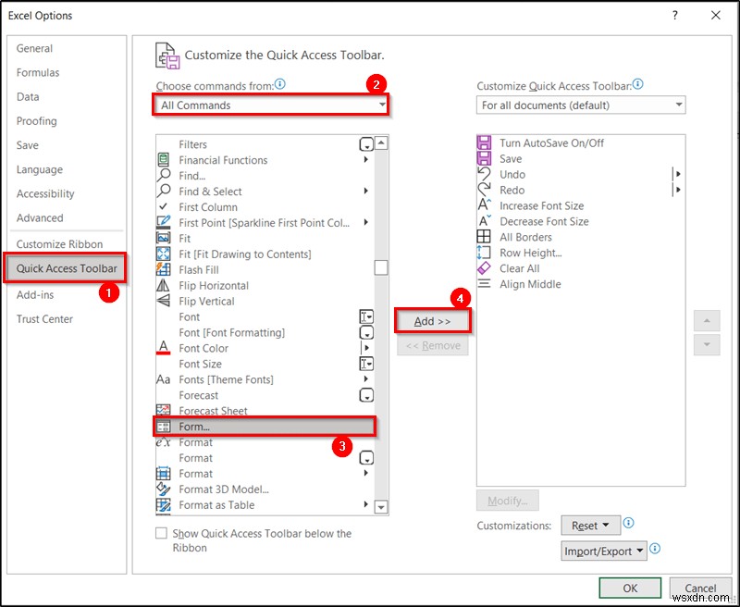Click the First Column checkmark icon

pyautogui.click(x=164, y=206)
